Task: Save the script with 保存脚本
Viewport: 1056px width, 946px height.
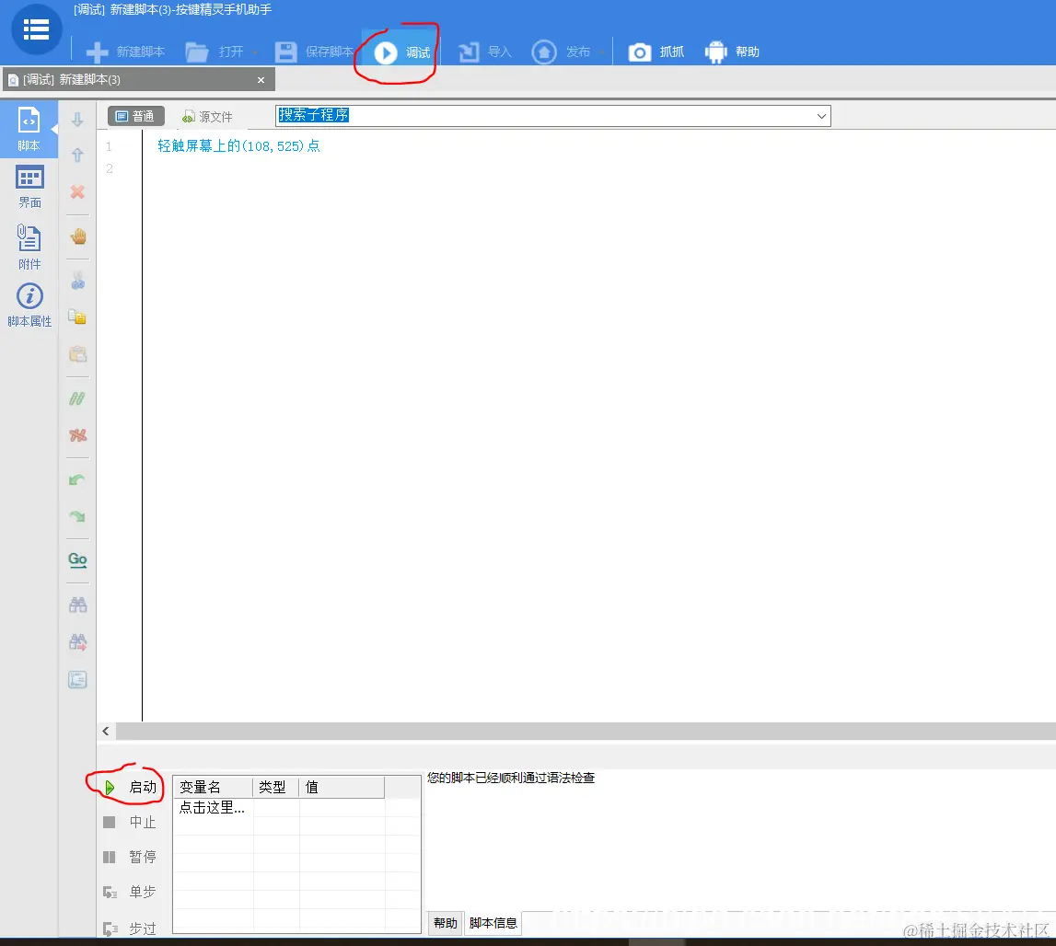Action: coord(314,52)
